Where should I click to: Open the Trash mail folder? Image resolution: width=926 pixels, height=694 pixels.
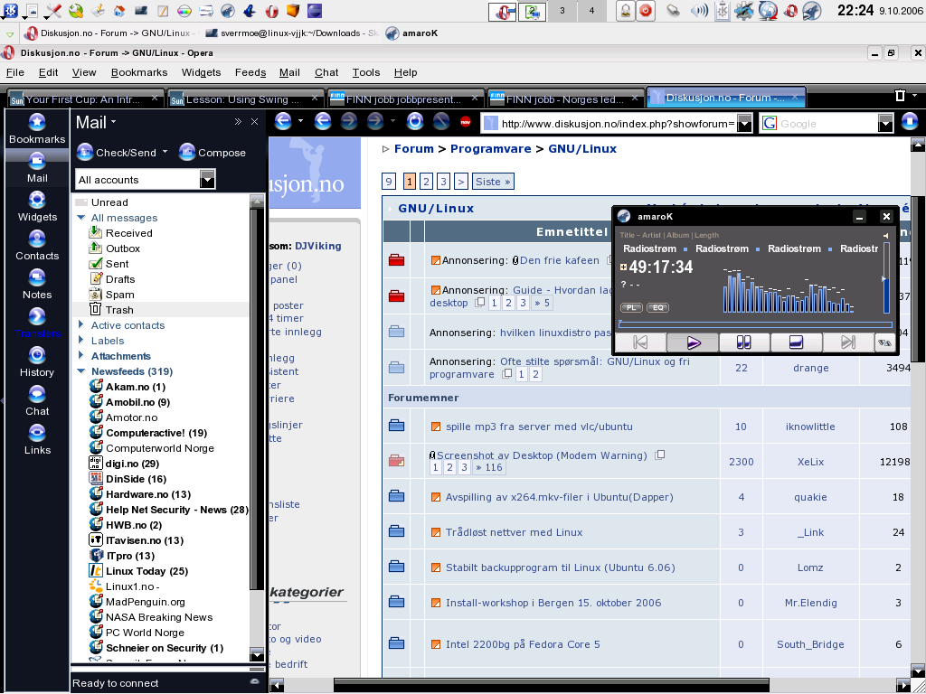(119, 310)
